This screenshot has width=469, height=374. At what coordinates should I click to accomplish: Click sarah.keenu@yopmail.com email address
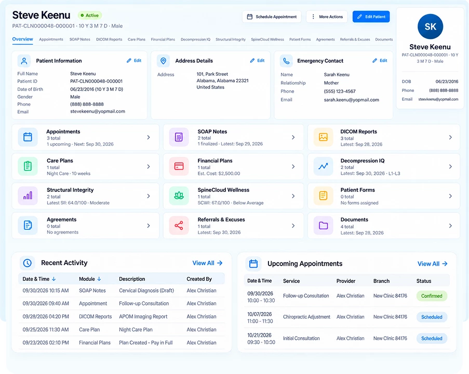[352, 100]
